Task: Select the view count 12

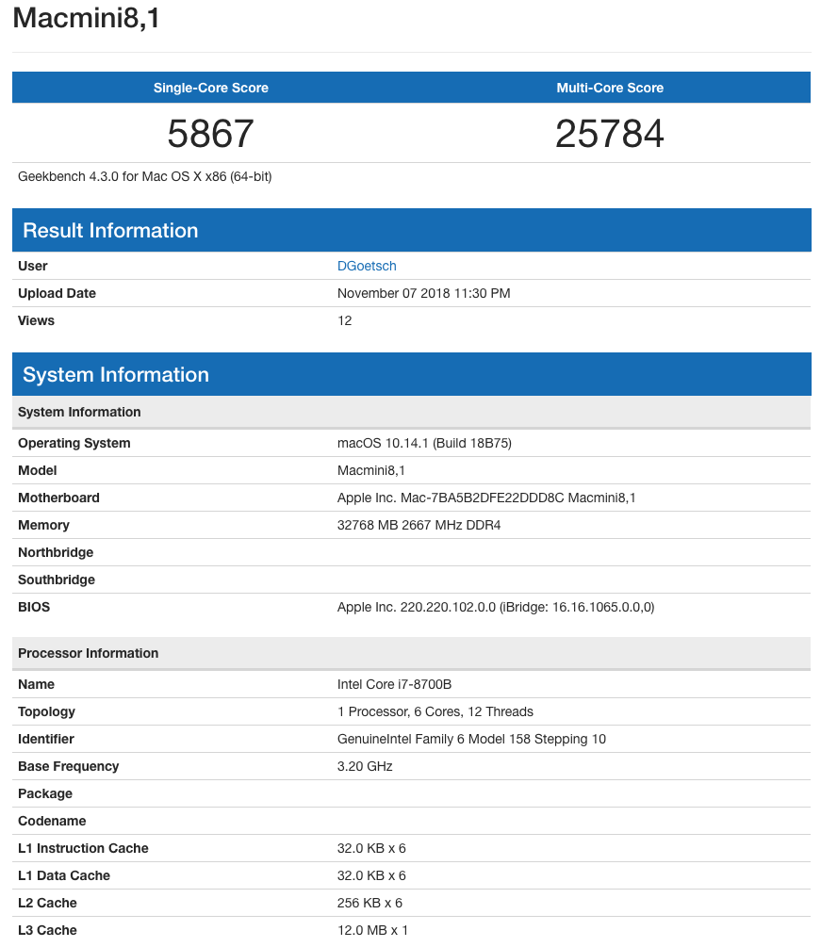Action: pos(344,320)
